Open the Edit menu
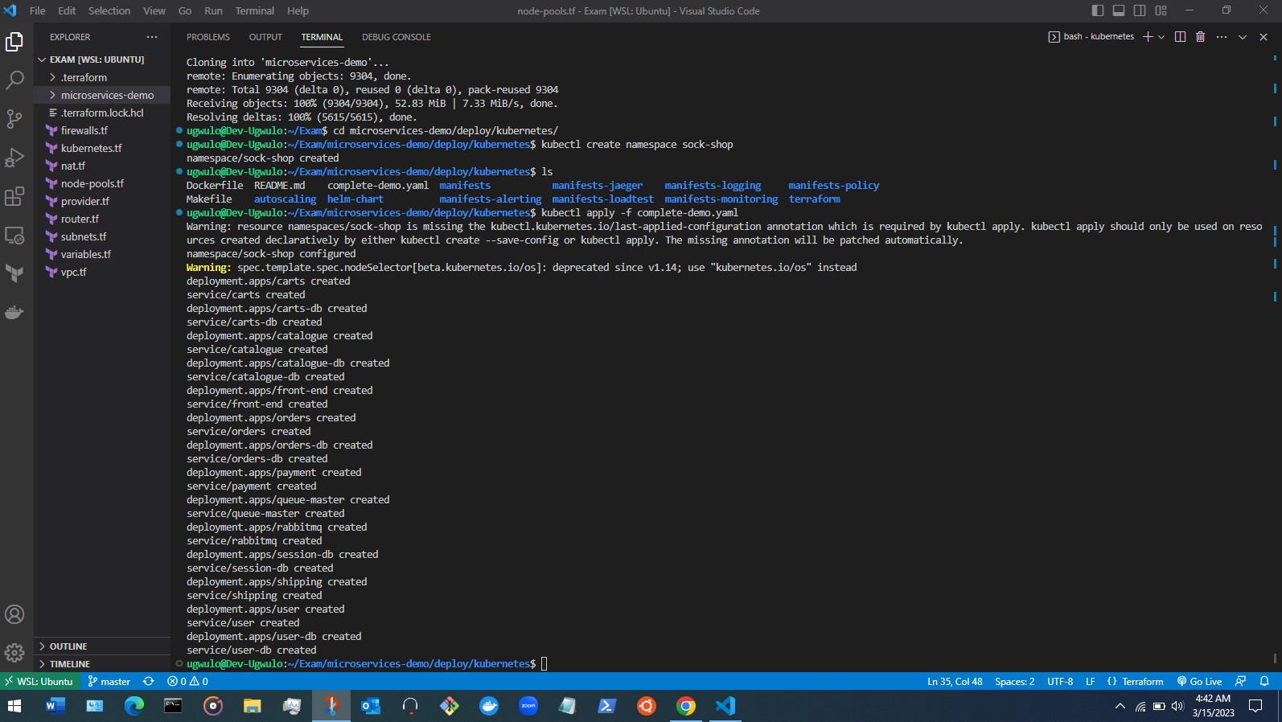The image size is (1282, 722). pos(67,10)
